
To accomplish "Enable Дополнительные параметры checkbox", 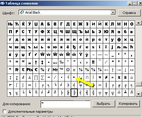I will pos(5,112).
